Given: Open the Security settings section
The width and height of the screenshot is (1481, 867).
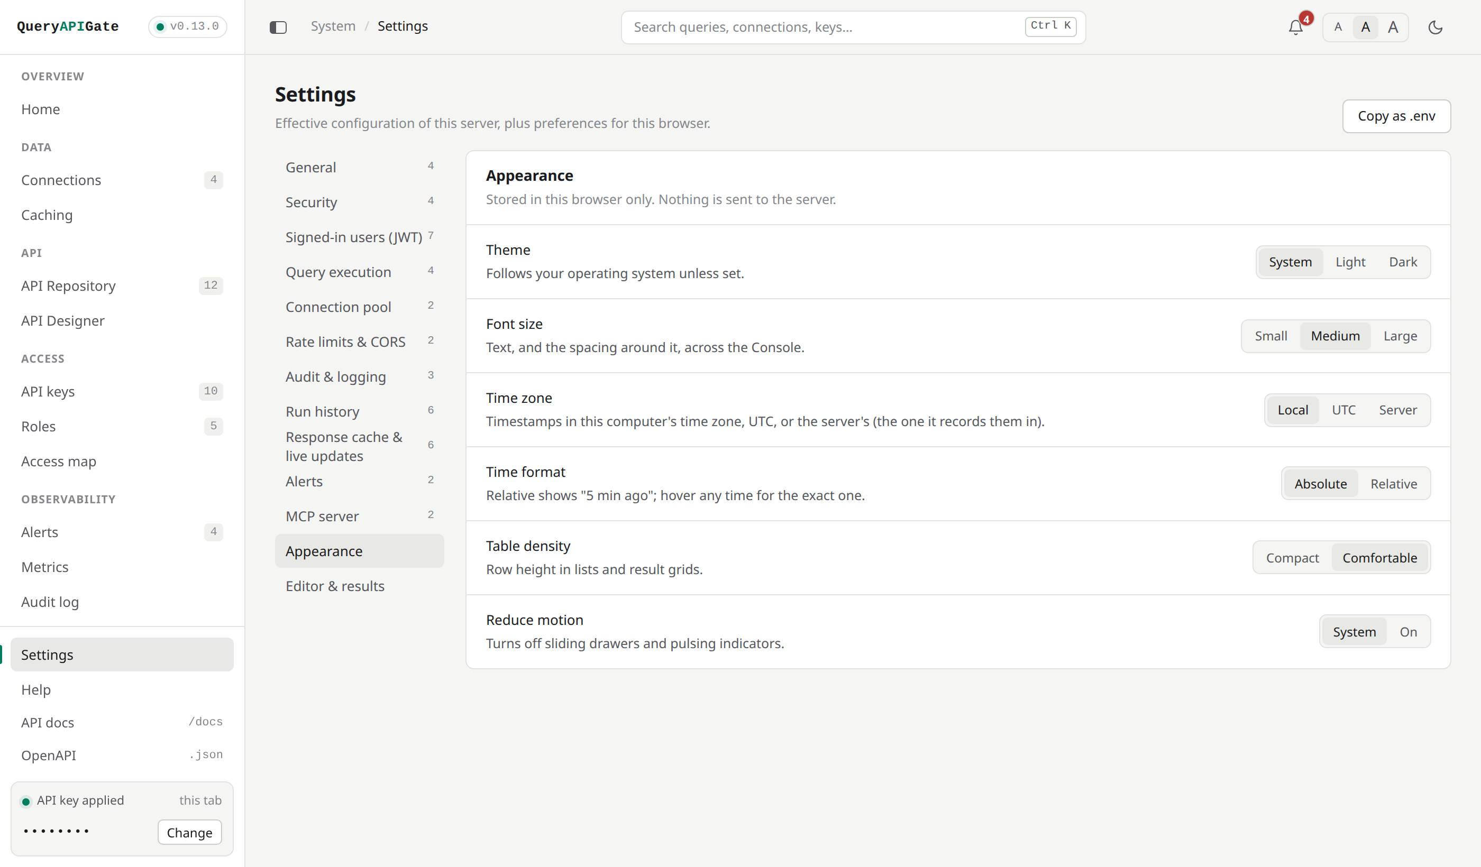Looking at the screenshot, I should 359,202.
